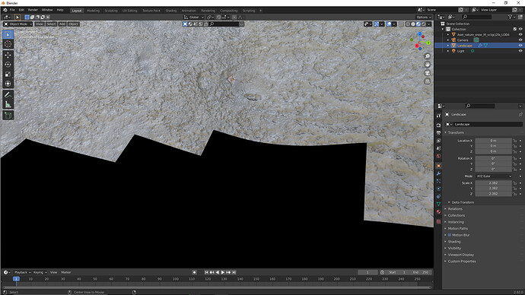525x295 pixels.
Task: Toggle visibility of Collection with eye icon
Action: [x=520, y=29]
